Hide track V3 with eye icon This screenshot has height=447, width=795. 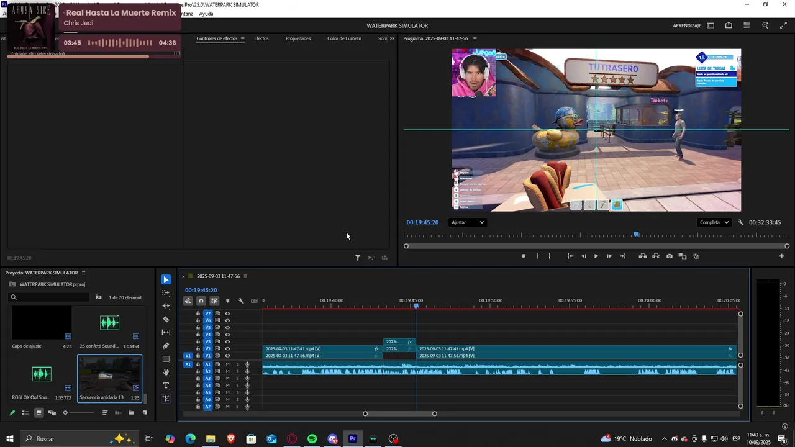coord(227,342)
